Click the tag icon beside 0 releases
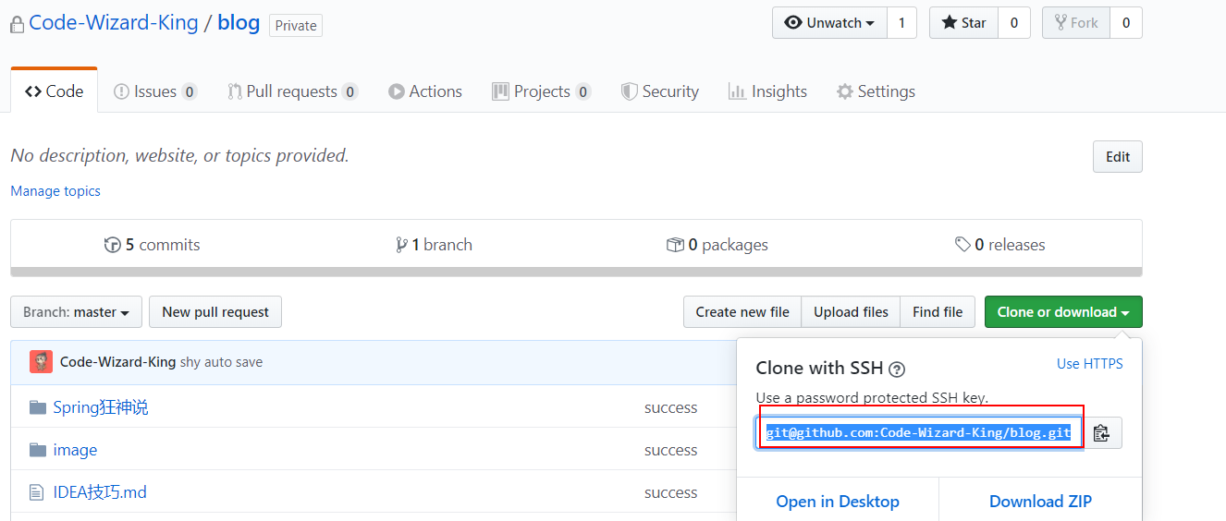Screen dimensions: 1226x521 (963, 245)
